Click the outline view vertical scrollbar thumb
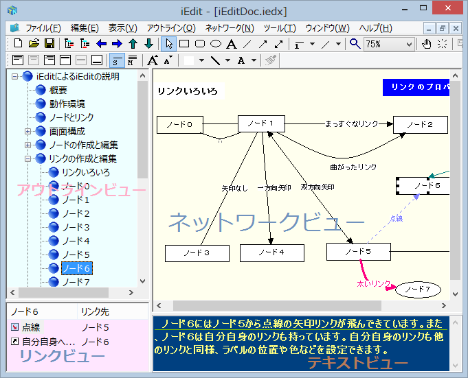The width and height of the screenshot is (468, 378). (143, 130)
